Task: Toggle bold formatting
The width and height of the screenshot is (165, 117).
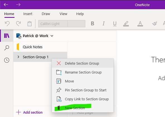Action: click(x=93, y=23)
